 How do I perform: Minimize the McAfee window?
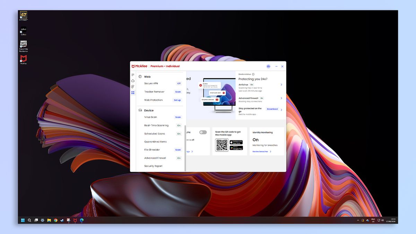[276, 66]
